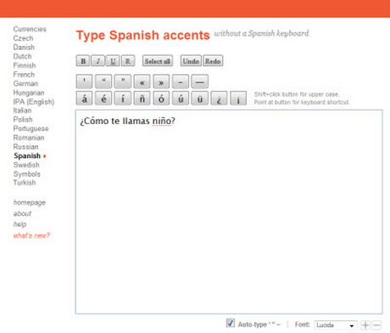The width and height of the screenshot is (390, 333).
Task: Switch to Russian keyboard
Action: coord(25,147)
